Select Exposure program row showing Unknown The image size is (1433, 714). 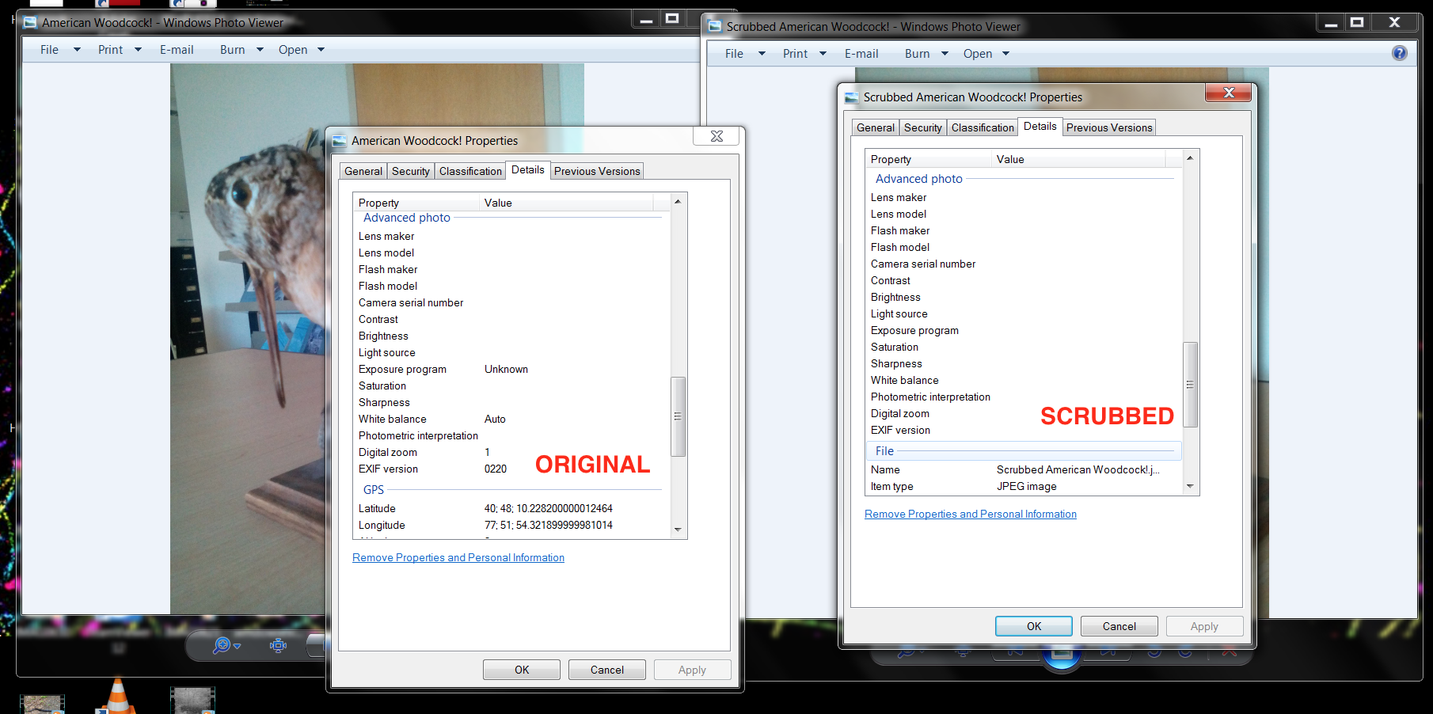[511, 369]
